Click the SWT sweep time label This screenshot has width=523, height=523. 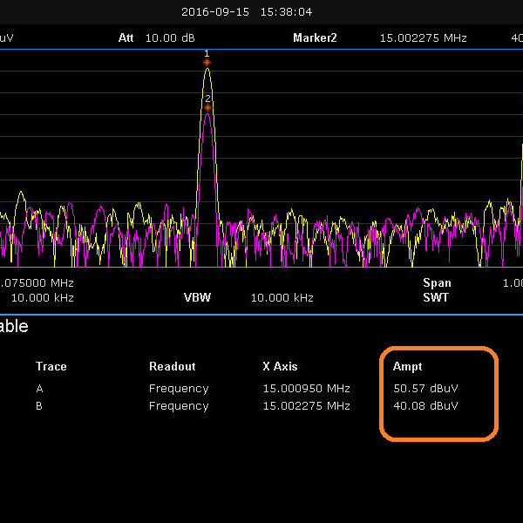tap(437, 297)
